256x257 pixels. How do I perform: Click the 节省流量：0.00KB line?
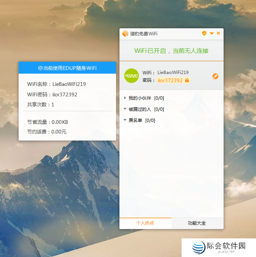click(x=48, y=122)
